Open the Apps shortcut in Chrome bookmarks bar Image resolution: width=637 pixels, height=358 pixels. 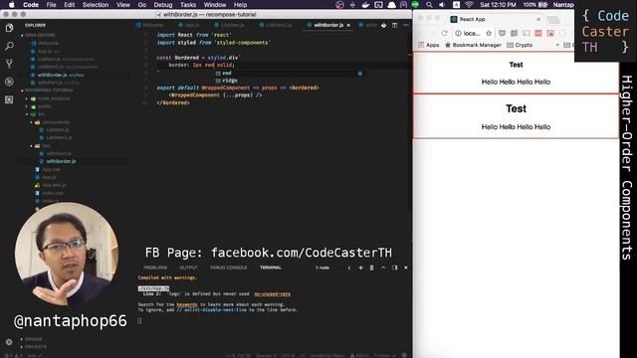click(429, 45)
